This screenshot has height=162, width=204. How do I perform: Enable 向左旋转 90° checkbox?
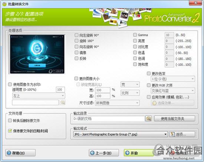click(76, 35)
